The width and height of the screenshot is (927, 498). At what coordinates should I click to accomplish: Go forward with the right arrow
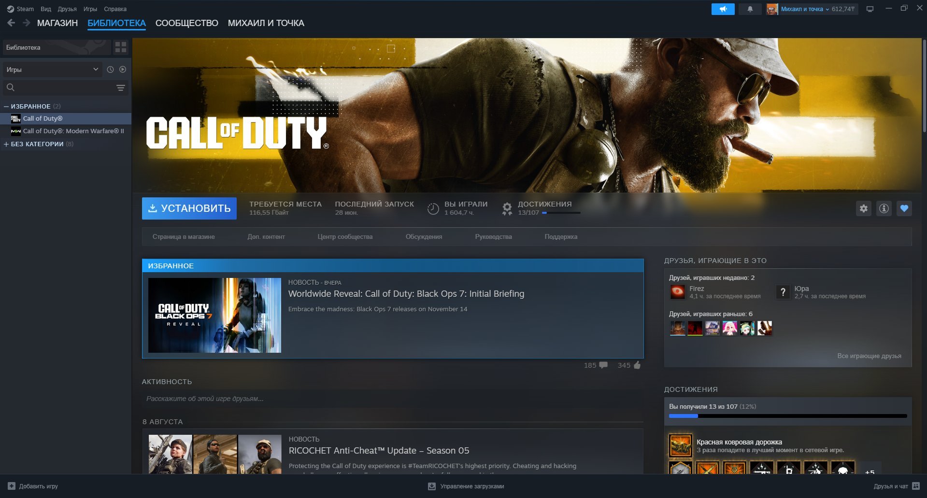point(27,23)
